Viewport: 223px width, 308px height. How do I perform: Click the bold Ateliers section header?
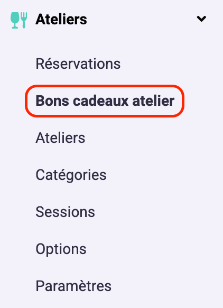(61, 20)
